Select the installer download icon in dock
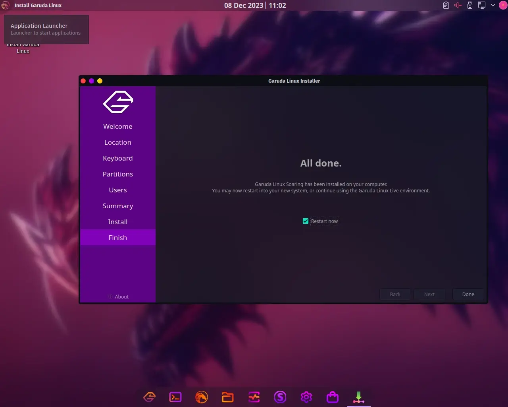The height and width of the screenshot is (407, 508). [359, 397]
